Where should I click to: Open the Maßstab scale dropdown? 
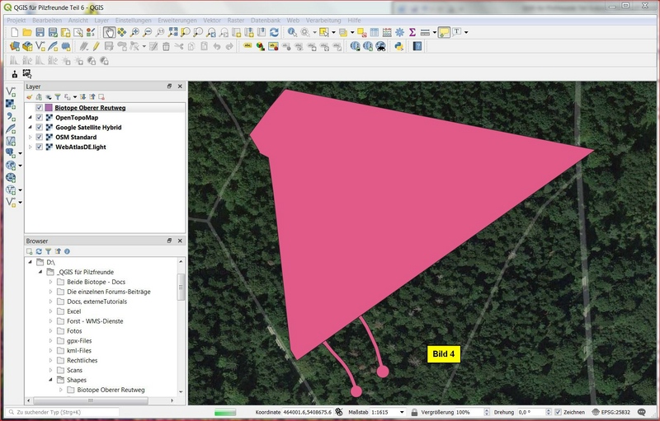coord(402,412)
